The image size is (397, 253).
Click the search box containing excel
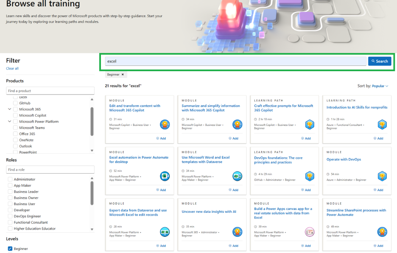pyautogui.click(x=235, y=61)
